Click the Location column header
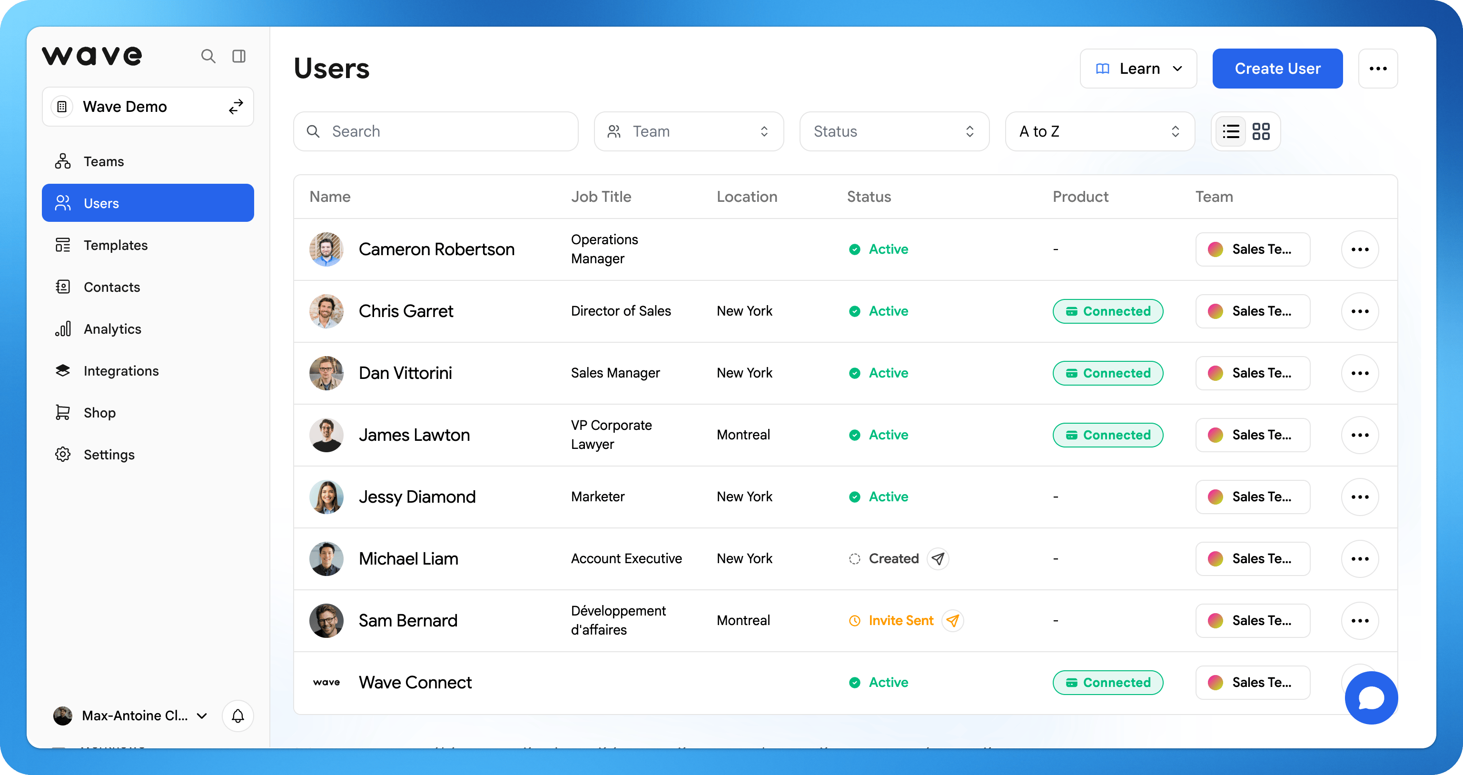Screen dimensions: 1463x775 (747, 197)
